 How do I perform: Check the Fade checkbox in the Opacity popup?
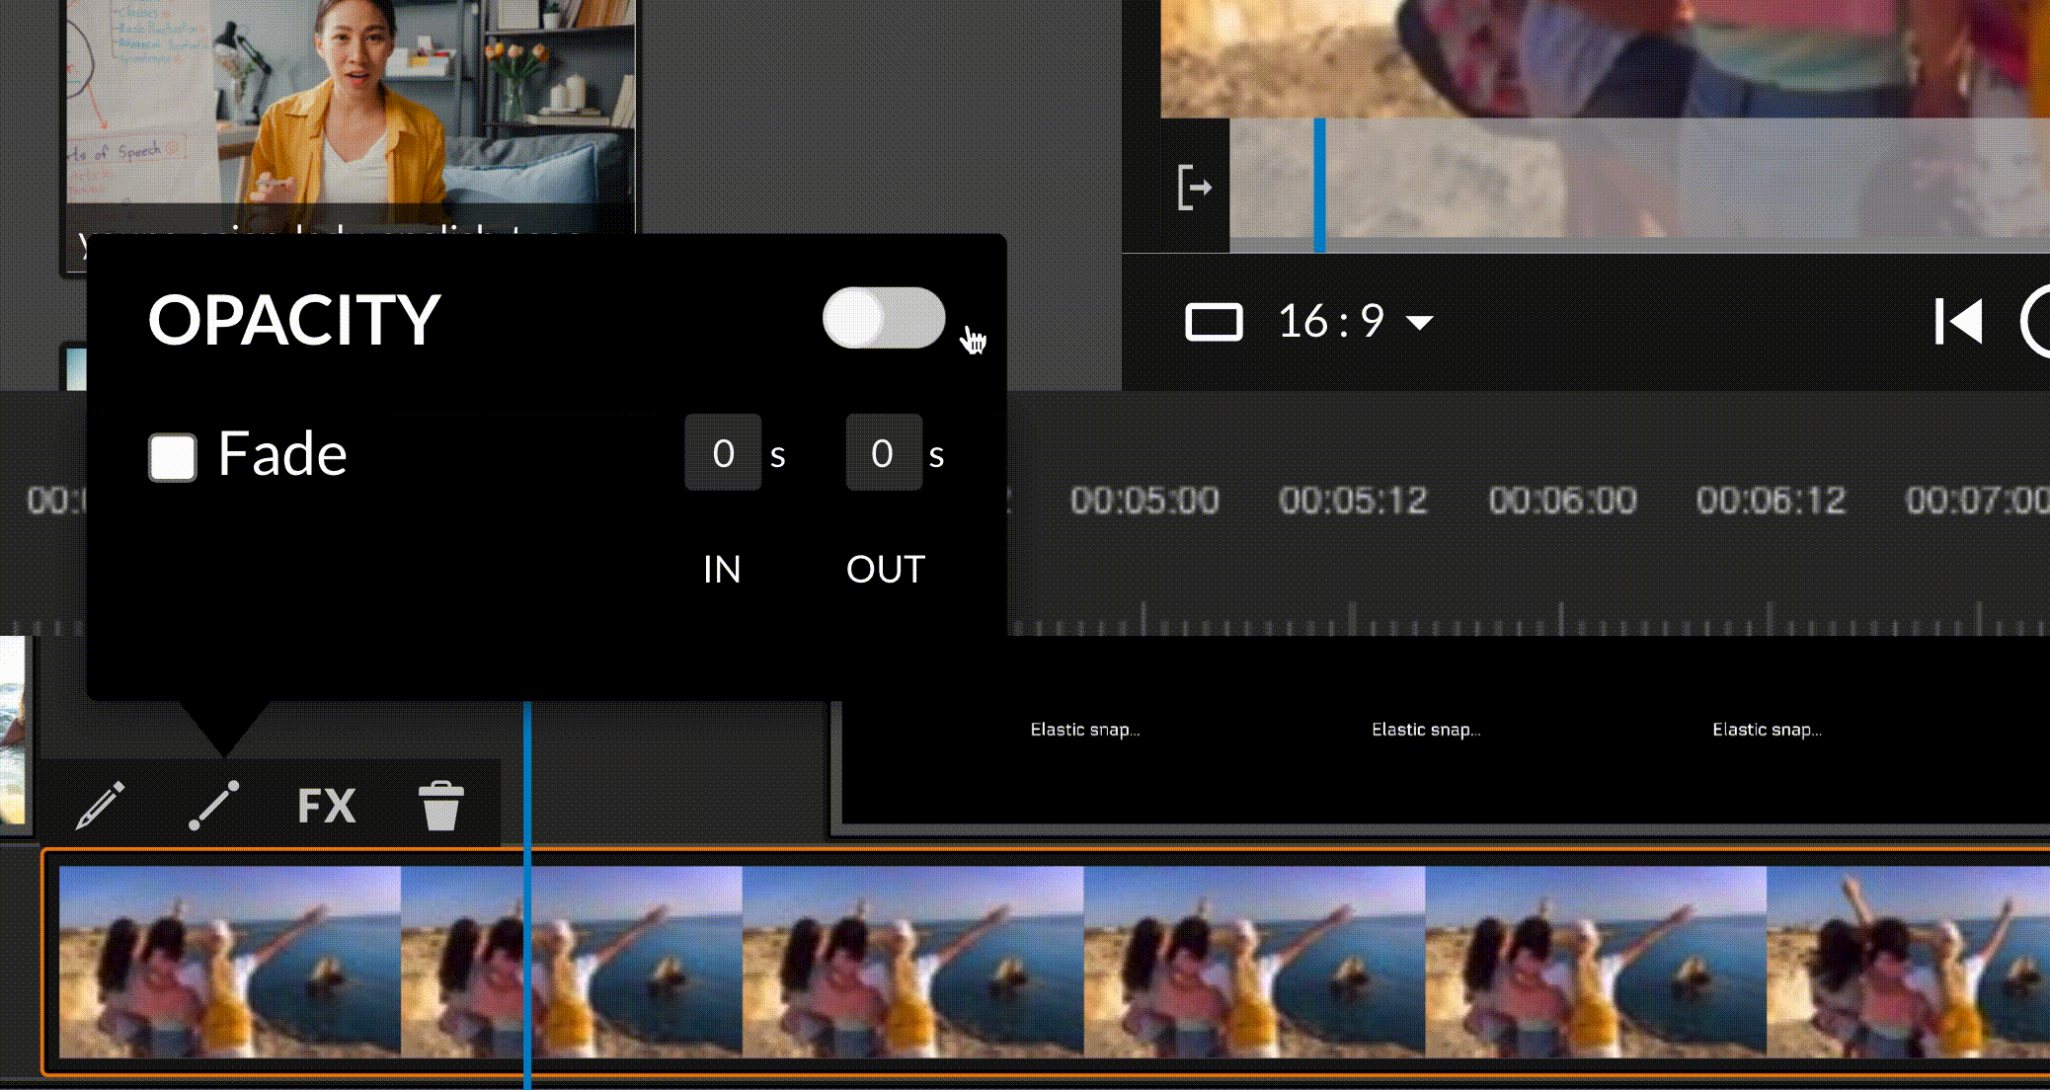point(173,456)
